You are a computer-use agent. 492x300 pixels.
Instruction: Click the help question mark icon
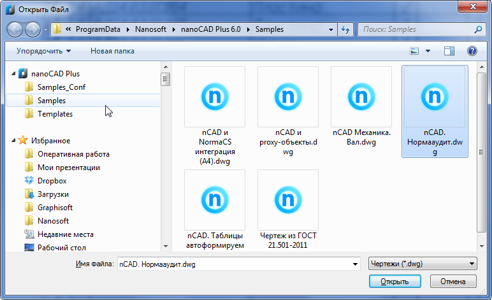pyautogui.click(x=472, y=51)
